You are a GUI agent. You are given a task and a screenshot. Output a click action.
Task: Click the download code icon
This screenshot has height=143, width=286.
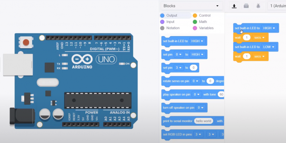click(x=234, y=6)
